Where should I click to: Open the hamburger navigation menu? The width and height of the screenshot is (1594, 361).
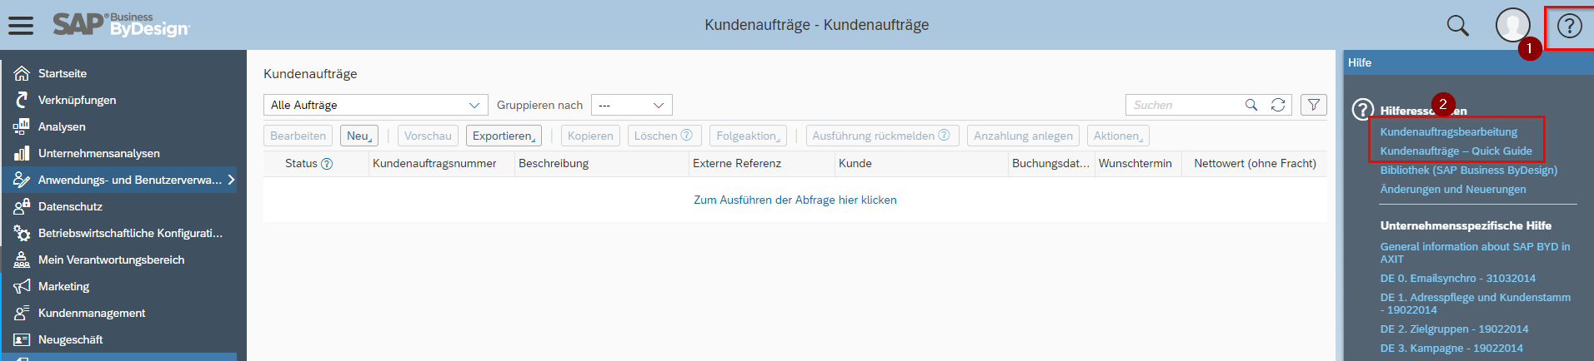pyautogui.click(x=21, y=25)
